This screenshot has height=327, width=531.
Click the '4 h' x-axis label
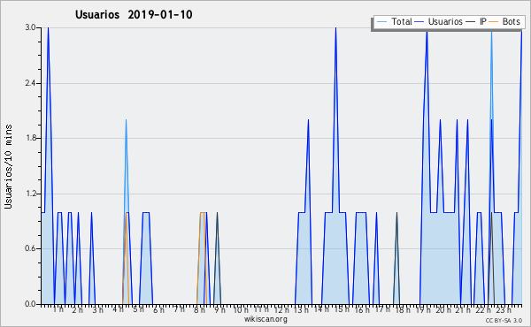coord(118,308)
